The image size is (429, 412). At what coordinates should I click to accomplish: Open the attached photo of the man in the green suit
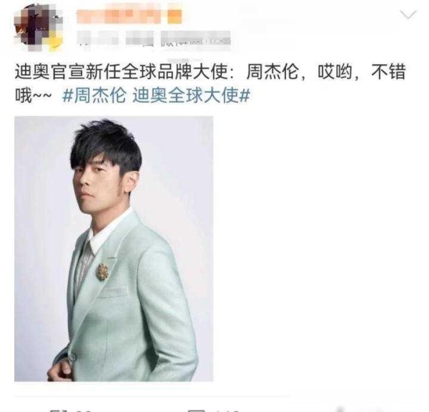114,248
